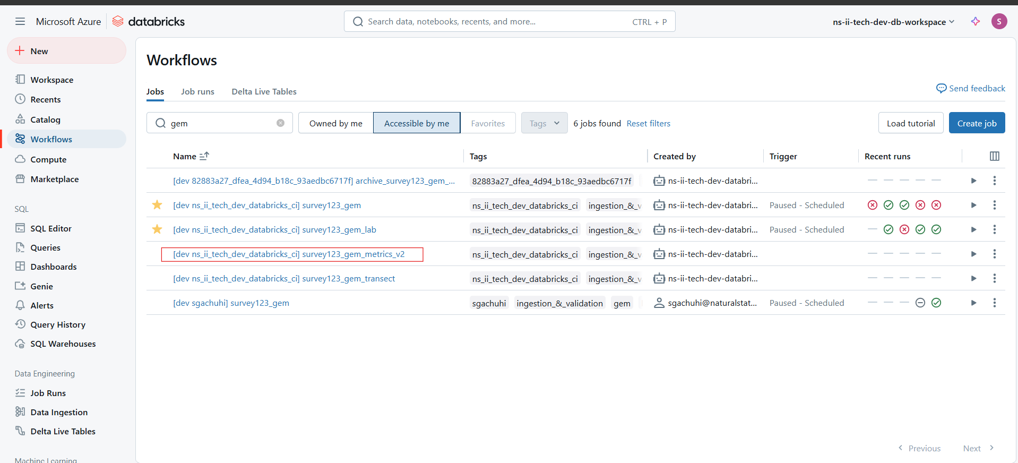Open the kebab menu for survey123_gem_lab row
Screen dimensions: 1018x463
(995, 229)
